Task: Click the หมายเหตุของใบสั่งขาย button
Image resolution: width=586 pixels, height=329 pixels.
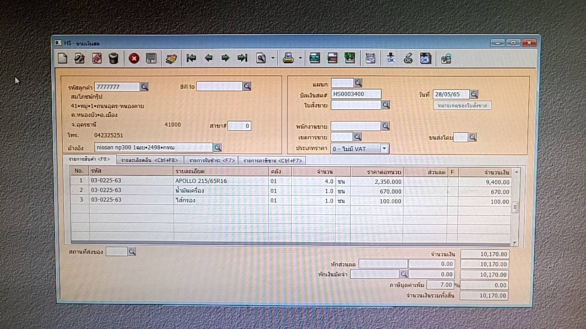Action: 462,106
